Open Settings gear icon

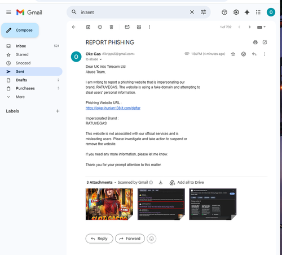point(236,12)
